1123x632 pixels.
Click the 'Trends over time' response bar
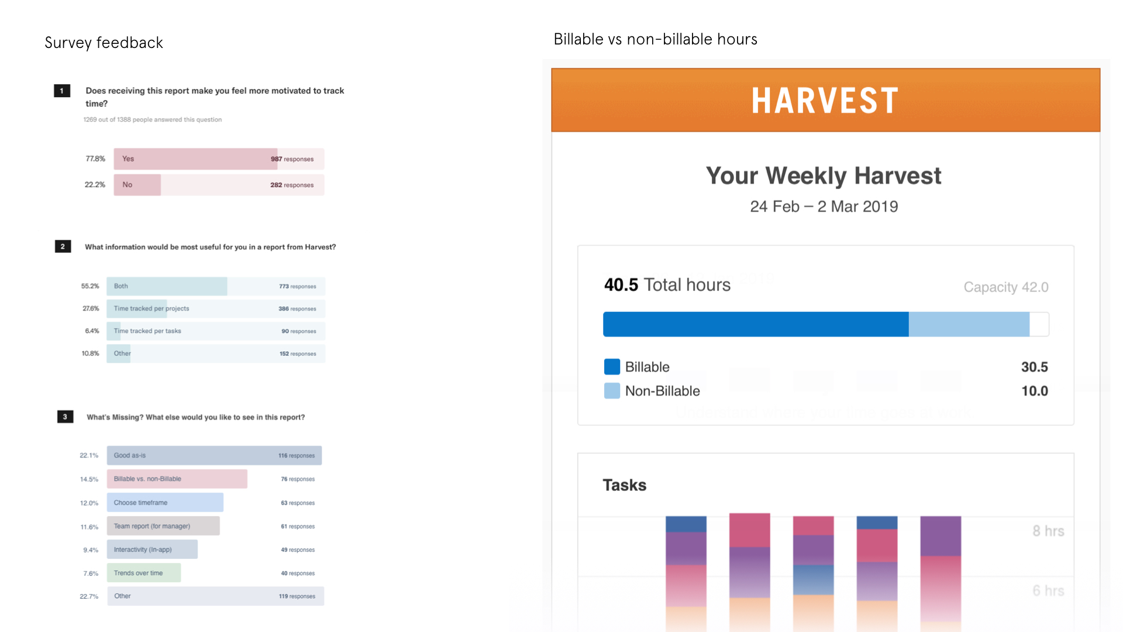144,573
